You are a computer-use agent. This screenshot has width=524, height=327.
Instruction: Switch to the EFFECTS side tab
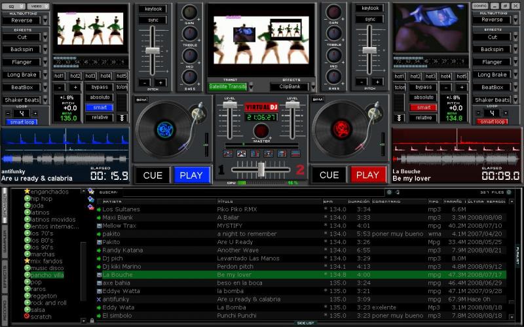point(5,276)
